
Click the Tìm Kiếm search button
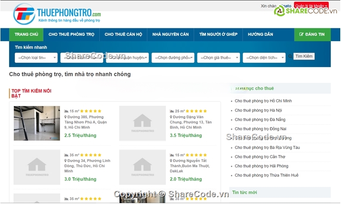[x=304, y=56]
